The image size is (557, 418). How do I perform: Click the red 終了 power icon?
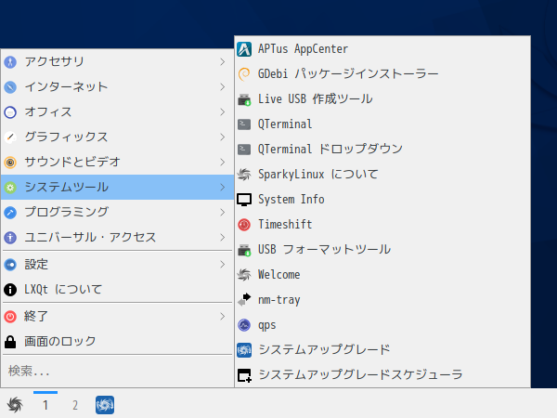(10, 317)
